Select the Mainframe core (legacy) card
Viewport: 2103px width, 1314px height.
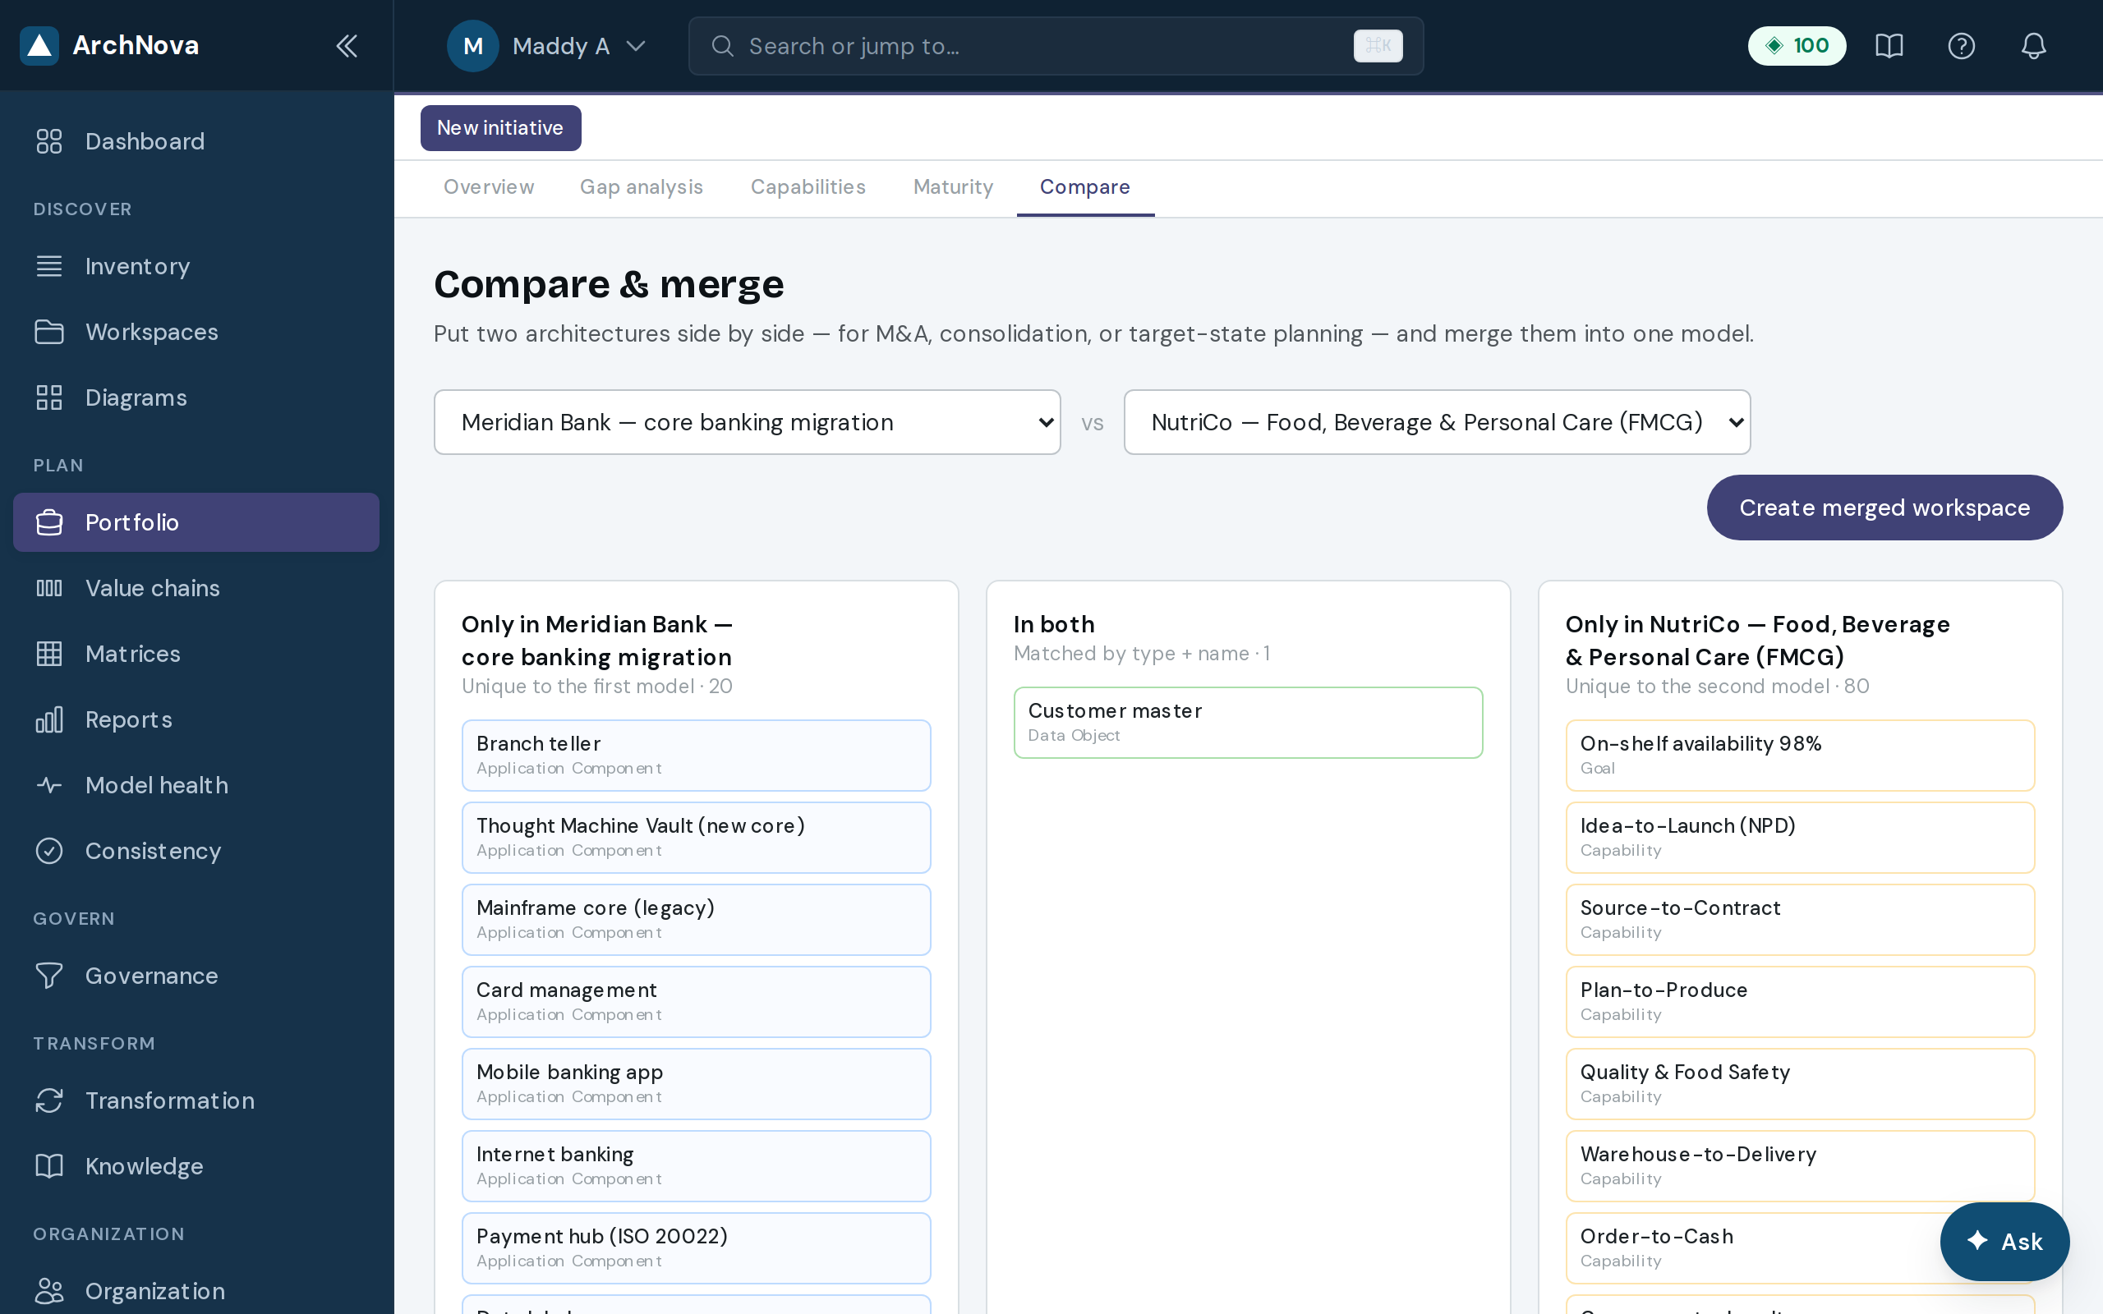point(696,920)
